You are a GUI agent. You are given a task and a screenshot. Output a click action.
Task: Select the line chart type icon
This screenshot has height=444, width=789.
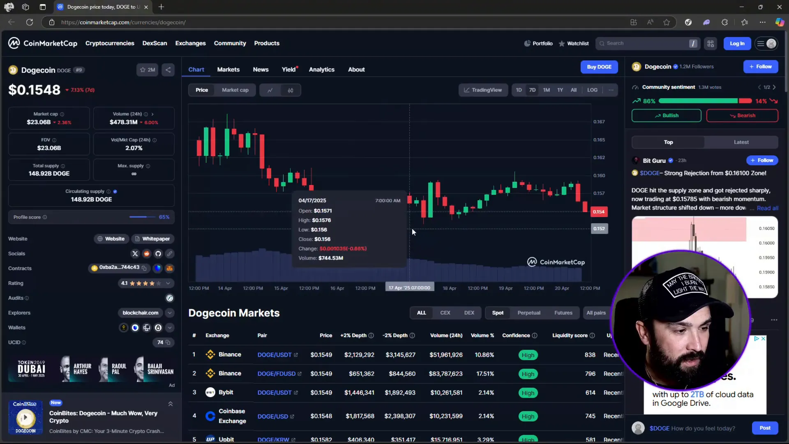(x=270, y=90)
